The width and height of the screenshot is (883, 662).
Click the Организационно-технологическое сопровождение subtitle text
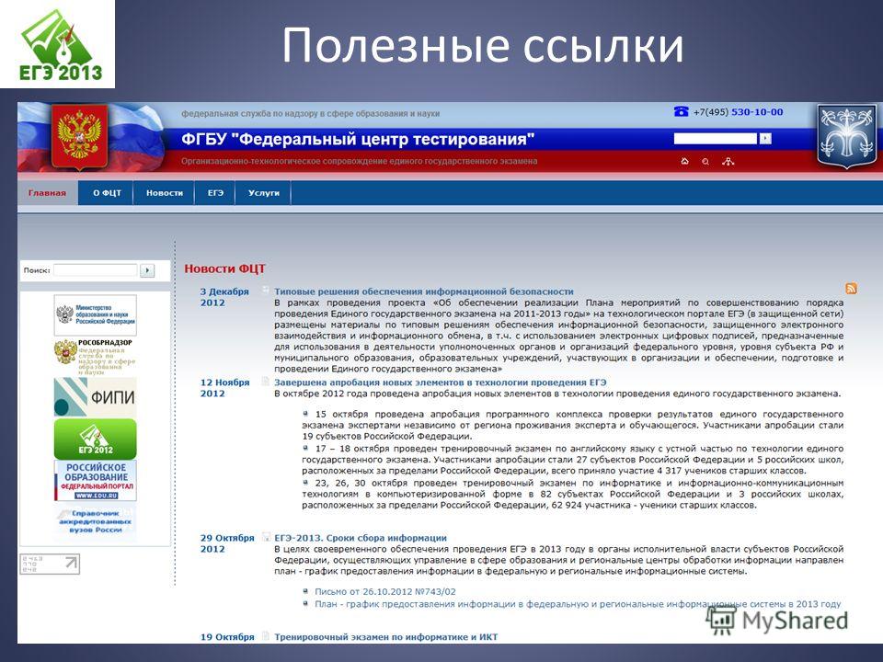click(x=360, y=162)
